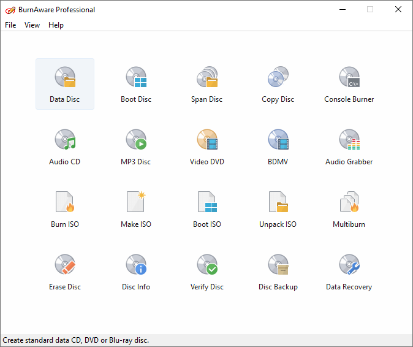Click status bar text 'Create standard data CD, DVD or Blu-ray disc.'
The height and width of the screenshot is (347, 413).
pyautogui.click(x=76, y=340)
